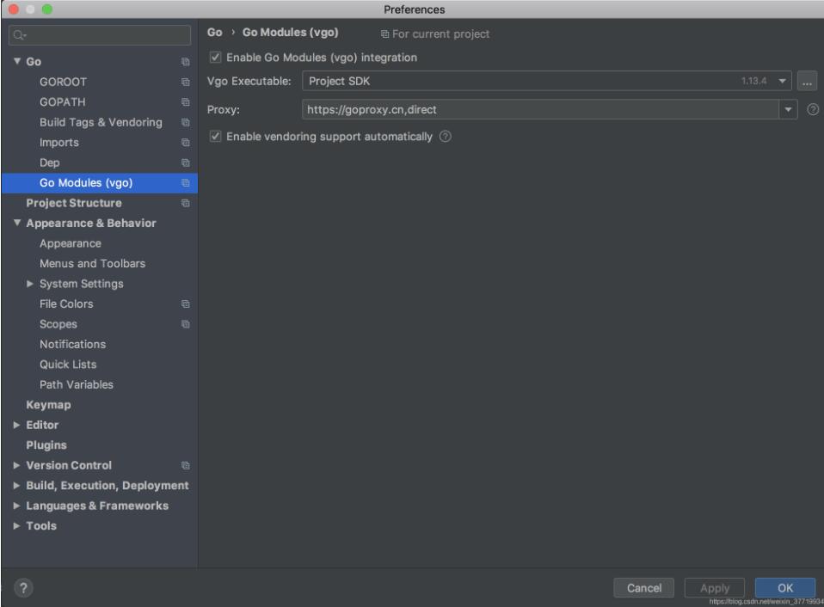Open Path Variables settings
Image resolution: width=824 pixels, height=607 pixels.
point(77,385)
